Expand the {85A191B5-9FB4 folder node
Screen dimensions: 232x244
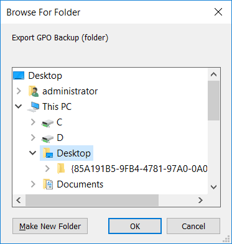(x=47, y=169)
